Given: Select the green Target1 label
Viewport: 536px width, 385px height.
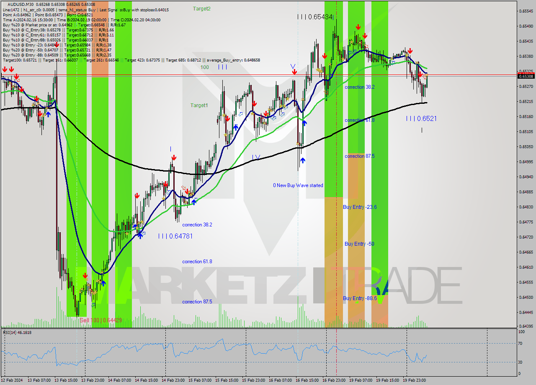Looking at the screenshot, I should [x=199, y=105].
